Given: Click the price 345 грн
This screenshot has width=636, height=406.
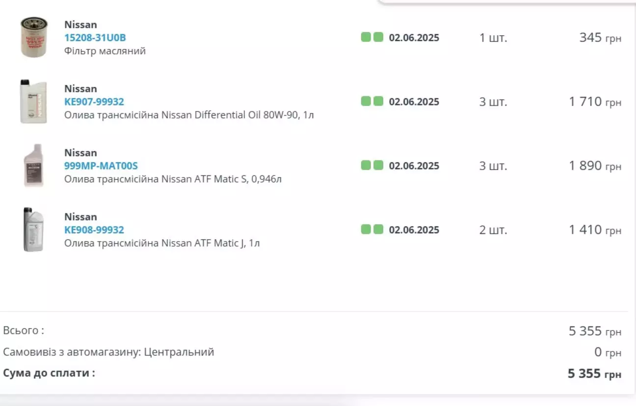Looking at the screenshot, I should click(600, 38).
